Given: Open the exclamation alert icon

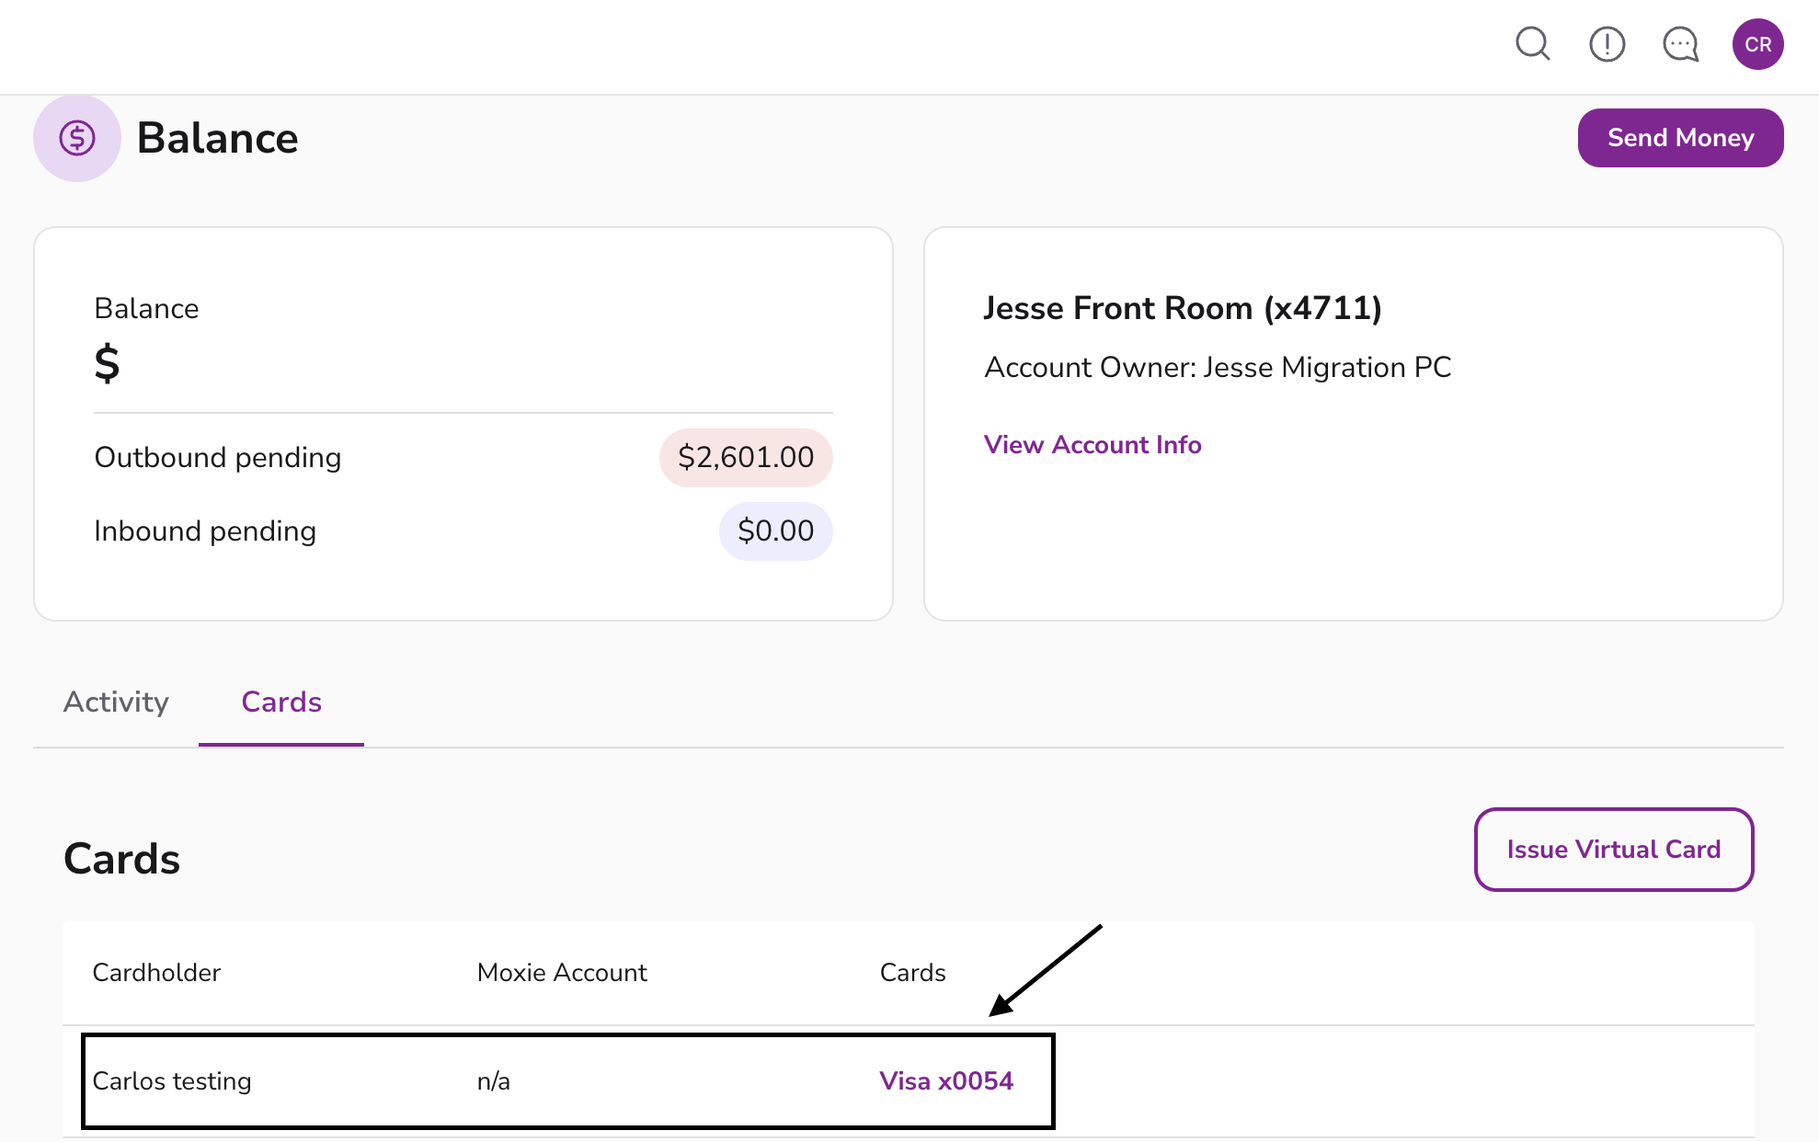Looking at the screenshot, I should point(1607,44).
